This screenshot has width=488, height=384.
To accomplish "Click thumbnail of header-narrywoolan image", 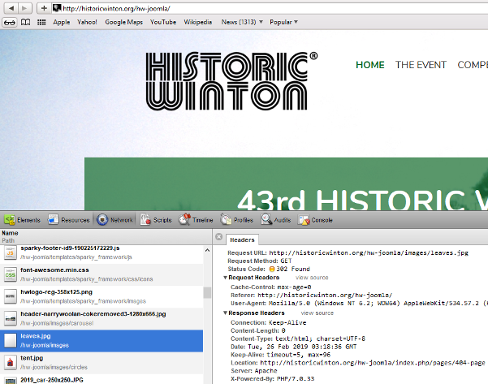I will 11,319.
